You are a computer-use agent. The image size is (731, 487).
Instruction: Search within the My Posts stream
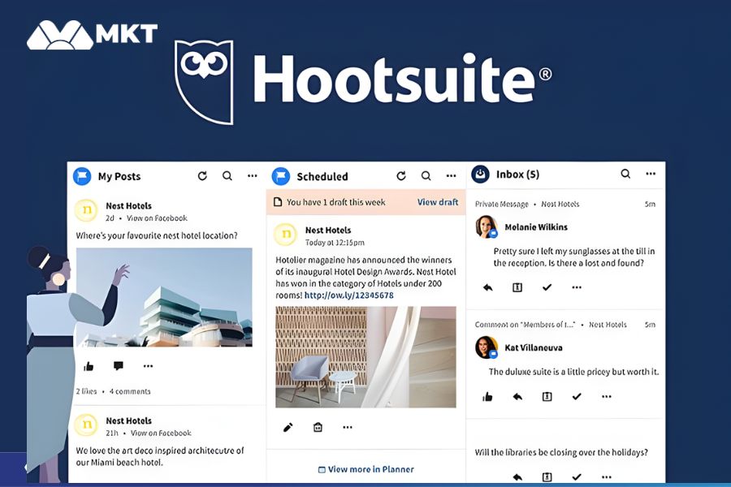(x=227, y=176)
